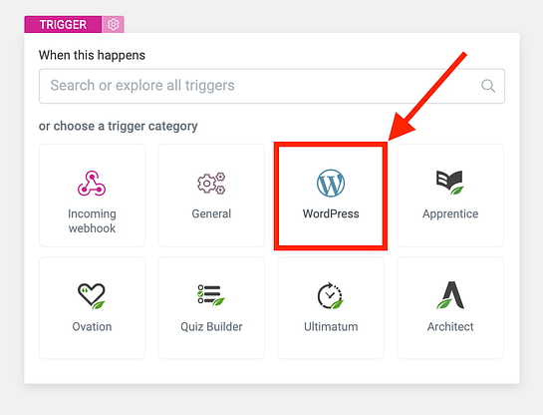Viewport: 543px width, 415px height.
Task: Click the pink TRIGGER label tab
Action: click(63, 24)
